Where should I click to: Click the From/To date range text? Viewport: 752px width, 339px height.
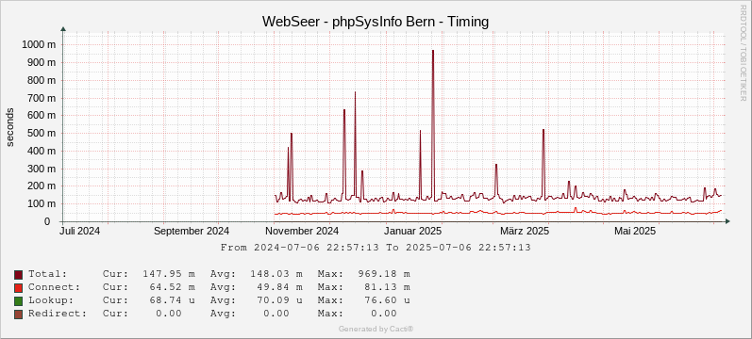coord(376,248)
